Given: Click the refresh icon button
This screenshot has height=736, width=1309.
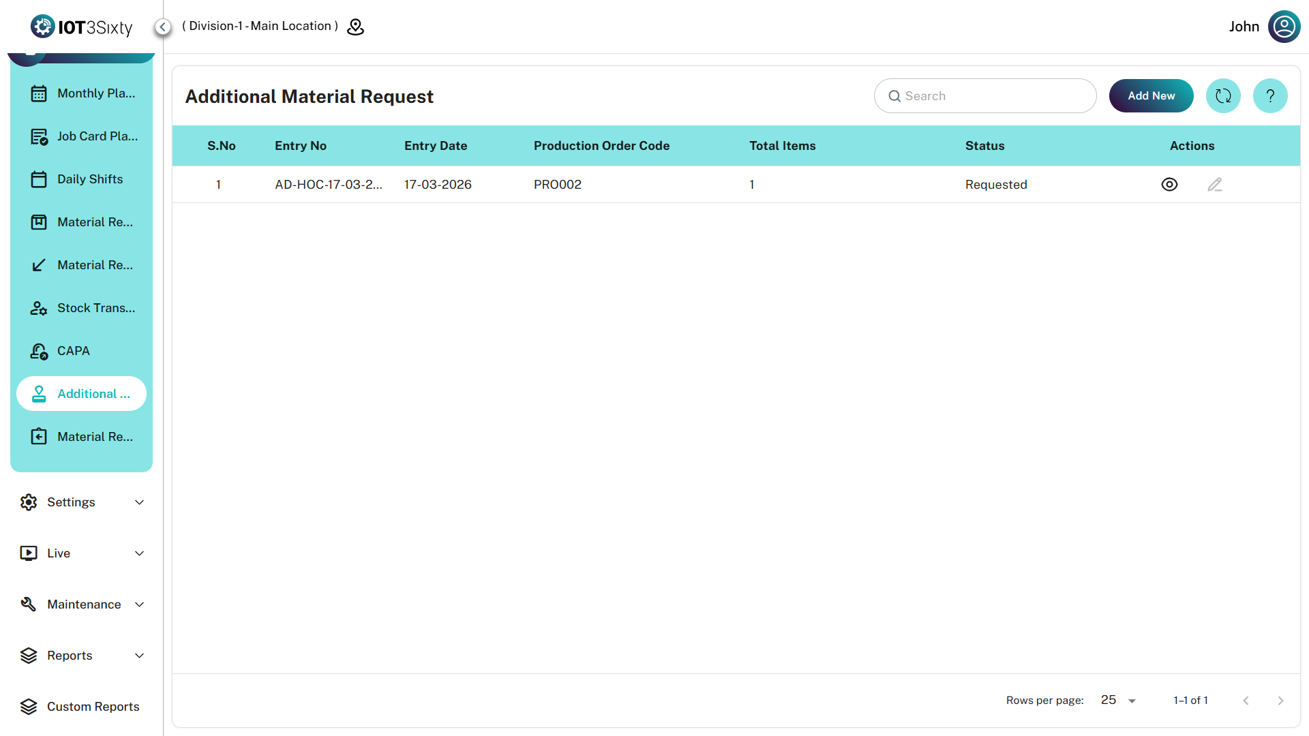Looking at the screenshot, I should click(x=1223, y=96).
